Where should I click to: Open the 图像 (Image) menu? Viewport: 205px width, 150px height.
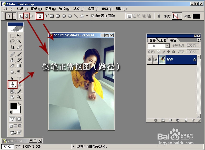(x=36, y=9)
